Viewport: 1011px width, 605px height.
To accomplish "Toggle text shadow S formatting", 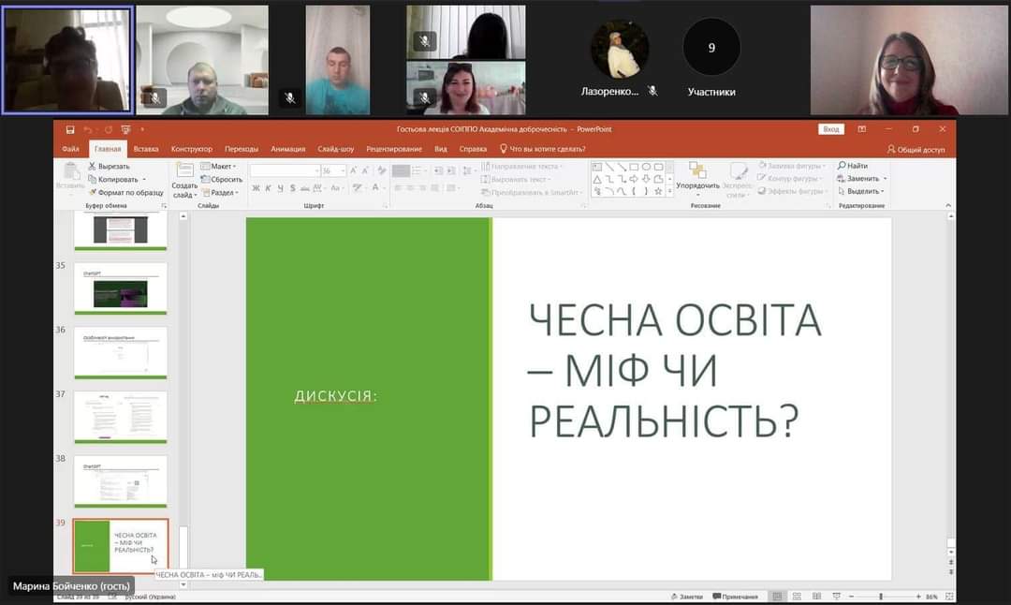I will [293, 188].
